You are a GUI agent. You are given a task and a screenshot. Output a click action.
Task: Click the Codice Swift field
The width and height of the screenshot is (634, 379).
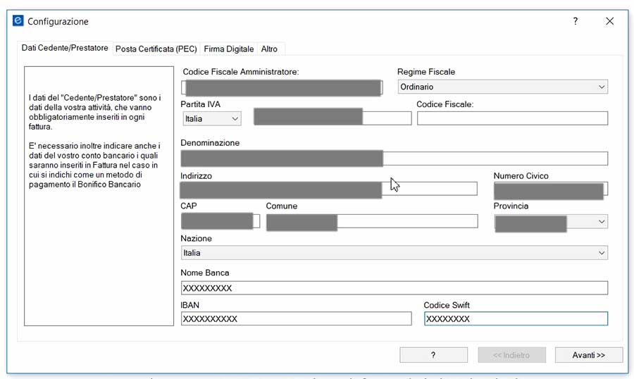[x=516, y=318]
